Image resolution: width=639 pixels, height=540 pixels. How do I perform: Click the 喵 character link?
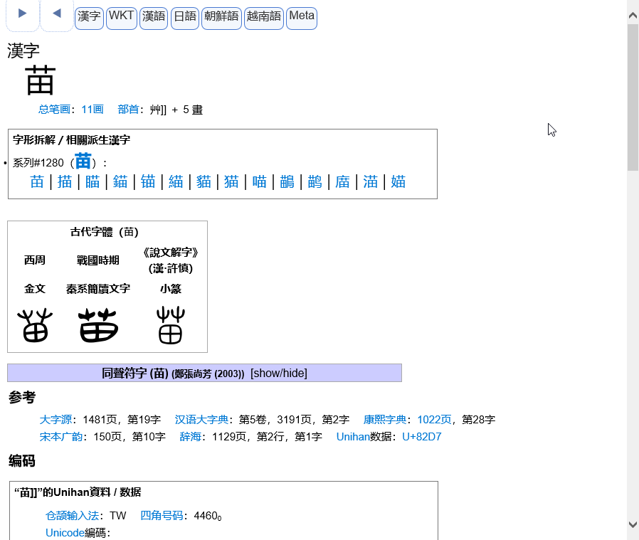coord(260,182)
